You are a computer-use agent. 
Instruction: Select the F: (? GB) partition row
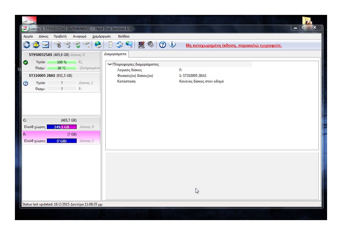61,138
